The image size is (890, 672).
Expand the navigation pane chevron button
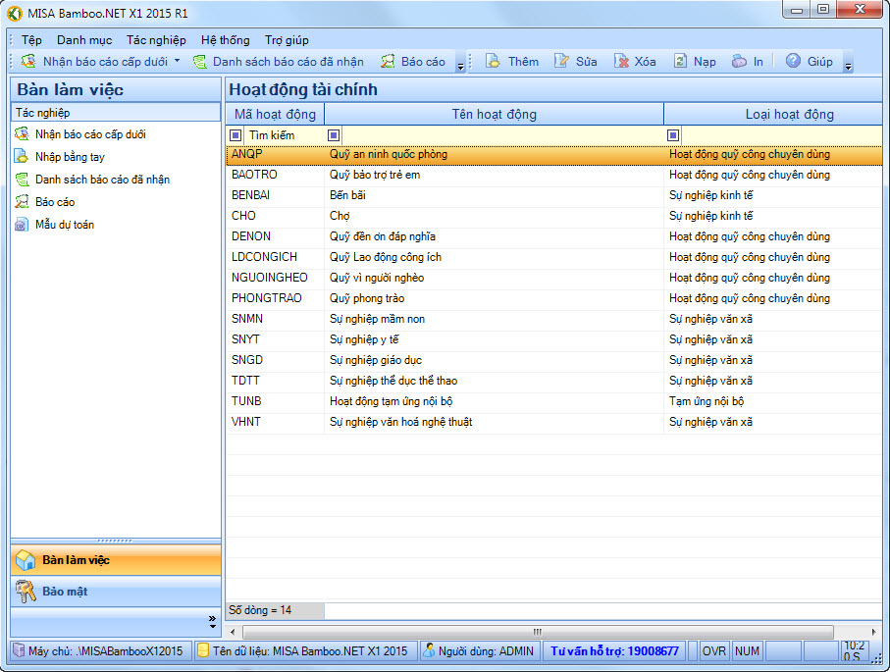tap(212, 622)
